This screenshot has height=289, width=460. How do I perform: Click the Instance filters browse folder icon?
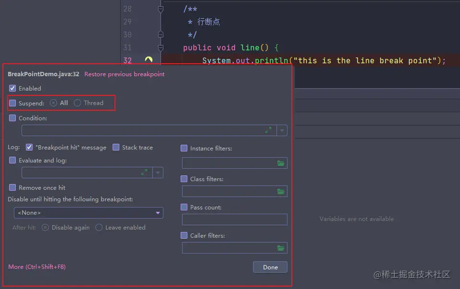pos(281,163)
